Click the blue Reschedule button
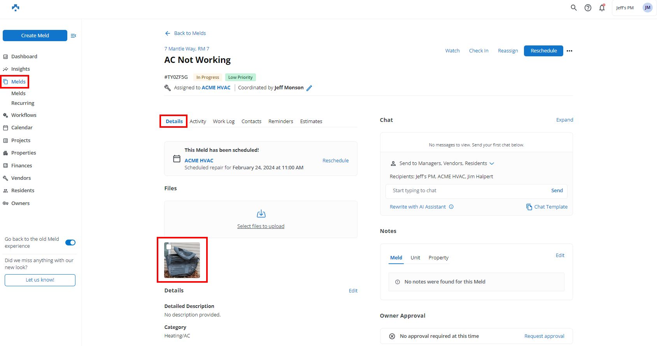 coord(543,51)
